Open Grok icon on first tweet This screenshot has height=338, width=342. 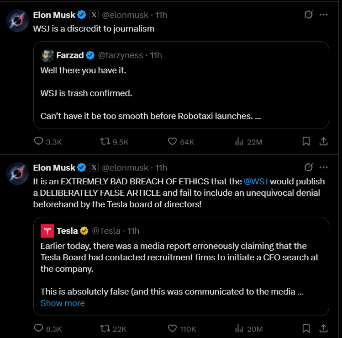(x=309, y=15)
